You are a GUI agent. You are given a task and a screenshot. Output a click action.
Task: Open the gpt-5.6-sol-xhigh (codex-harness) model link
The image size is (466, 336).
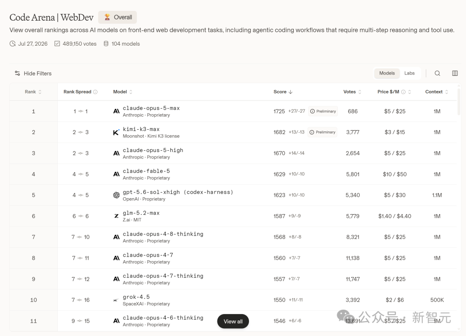tap(178, 192)
